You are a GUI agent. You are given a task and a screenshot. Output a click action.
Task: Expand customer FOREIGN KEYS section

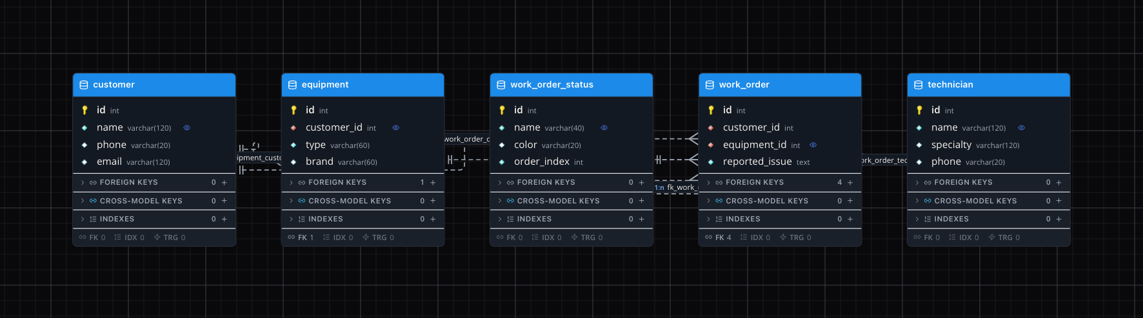(x=83, y=183)
